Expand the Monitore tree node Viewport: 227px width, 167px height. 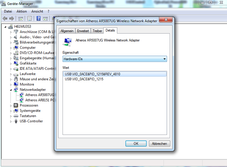[x=11, y=85]
